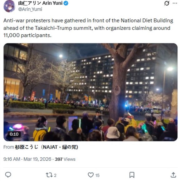
Task: Click the like count number 15
Action: click(x=97, y=175)
